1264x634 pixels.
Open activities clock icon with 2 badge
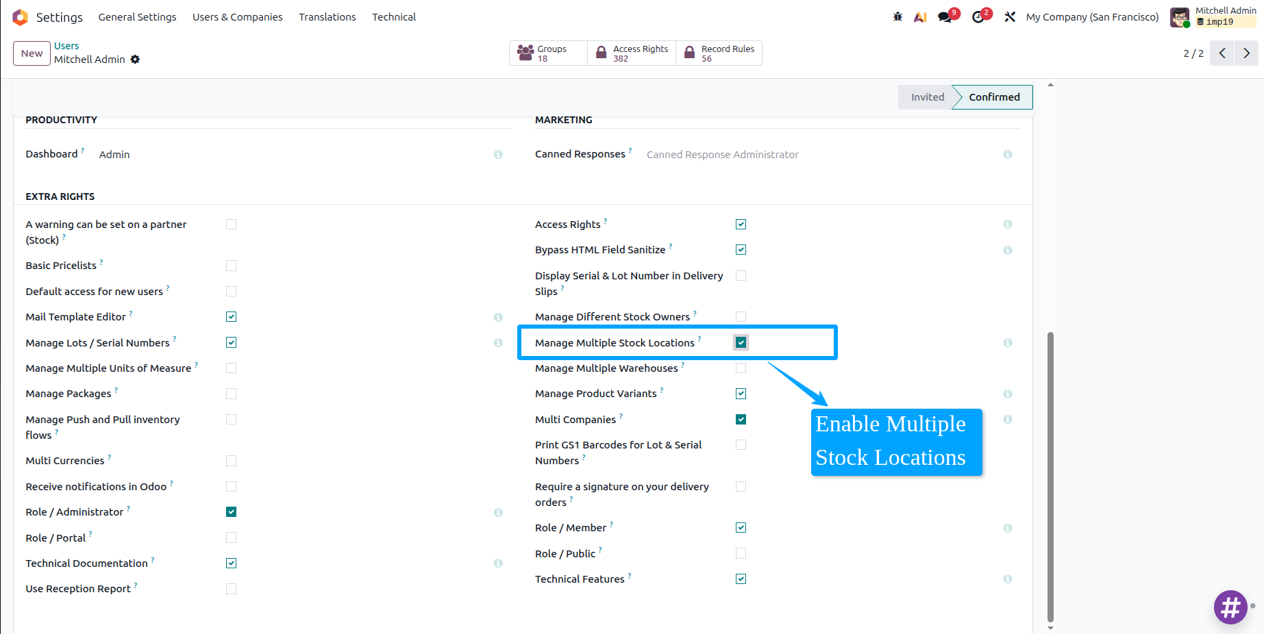point(979,17)
